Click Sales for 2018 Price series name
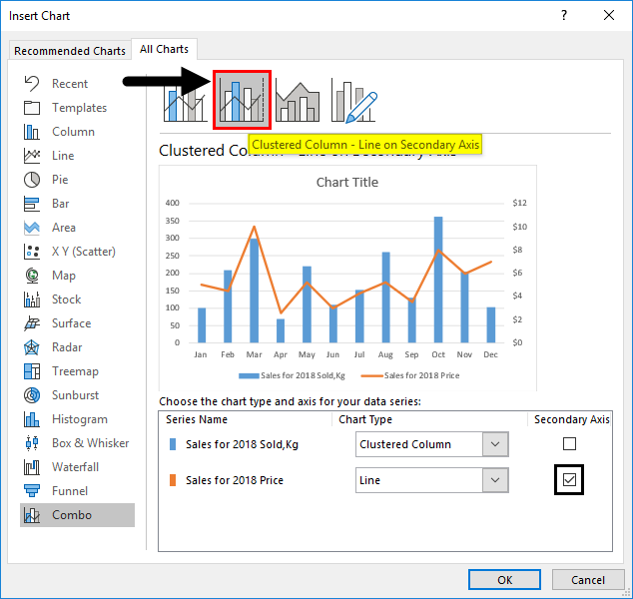Image resolution: width=633 pixels, height=599 pixels. coord(235,480)
